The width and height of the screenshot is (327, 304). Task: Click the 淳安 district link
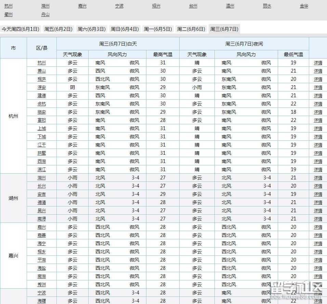pos(41,87)
